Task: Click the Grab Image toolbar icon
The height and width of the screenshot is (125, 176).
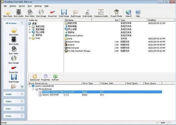Action: pos(64,13)
